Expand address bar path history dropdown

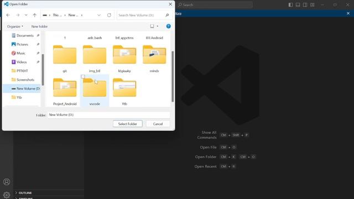(99, 15)
